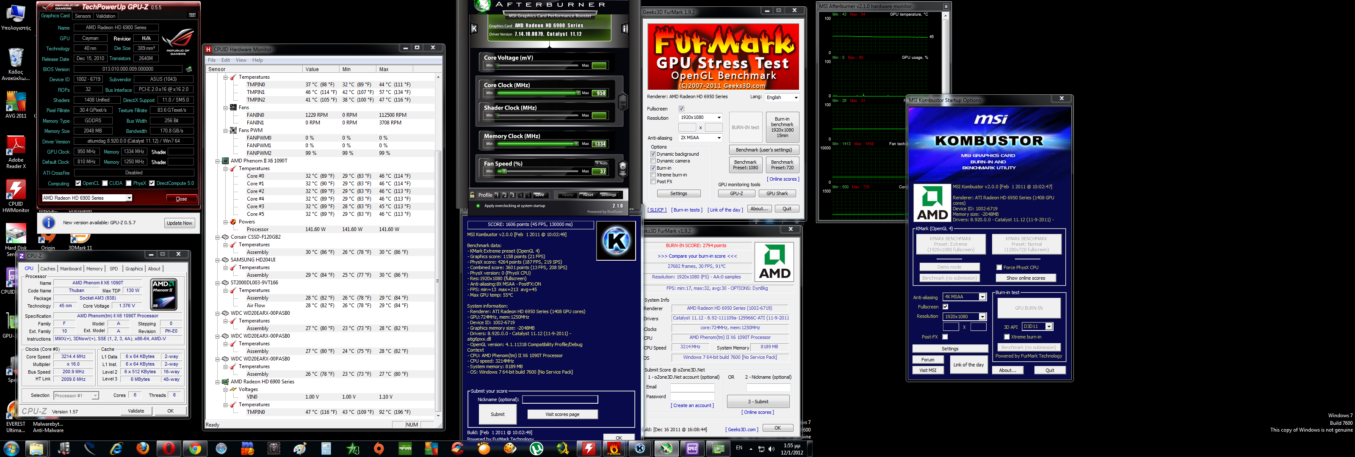Click the HWMonitor vertical scrollbar thumb
Screen dimensions: 1355x457
coord(438,281)
